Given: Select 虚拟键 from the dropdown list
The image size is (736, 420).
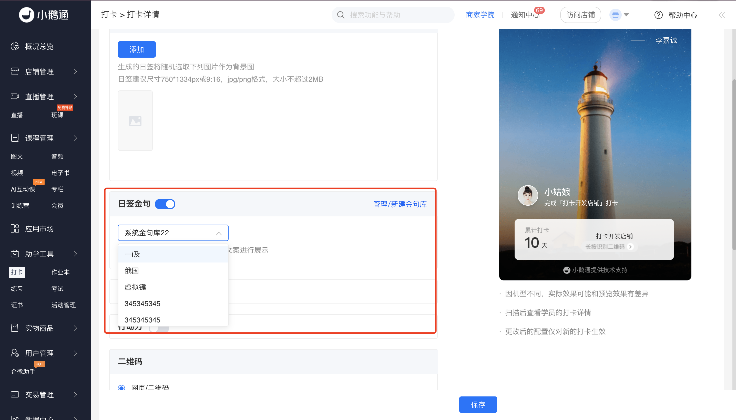Looking at the screenshot, I should (173, 287).
